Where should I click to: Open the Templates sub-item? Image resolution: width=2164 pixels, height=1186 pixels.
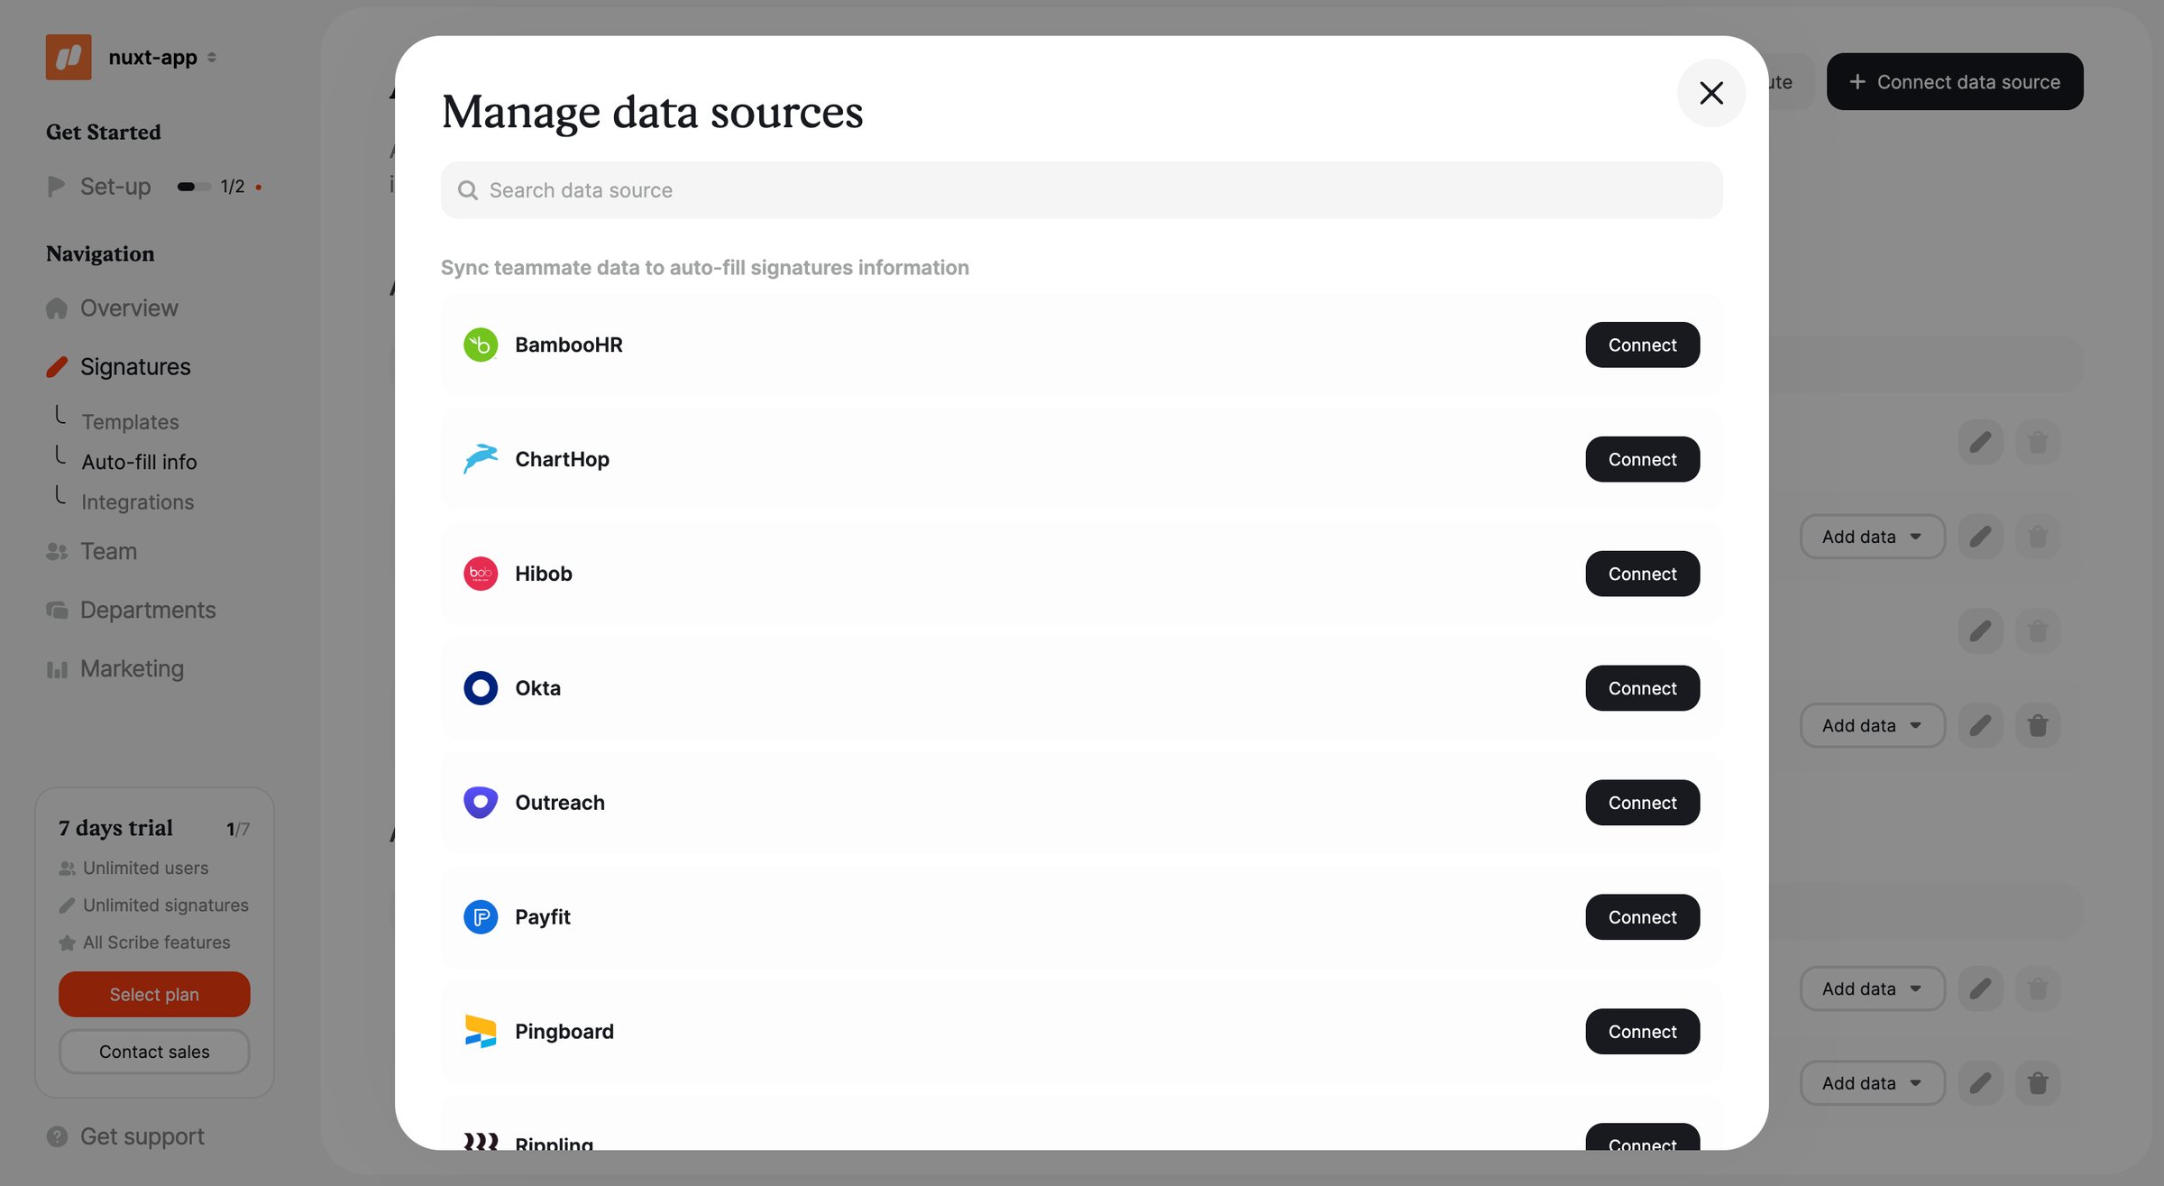pyautogui.click(x=130, y=422)
